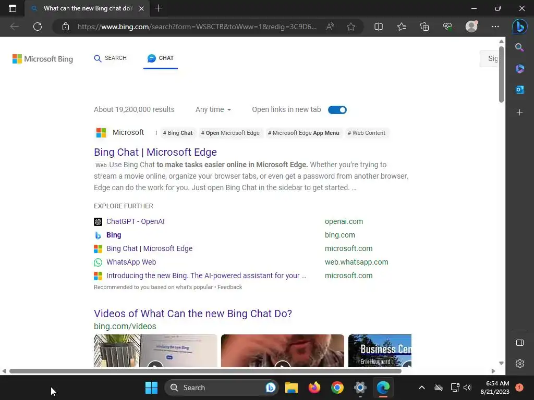Open bing.com/videos link
Image resolution: width=534 pixels, height=400 pixels.
pos(125,326)
